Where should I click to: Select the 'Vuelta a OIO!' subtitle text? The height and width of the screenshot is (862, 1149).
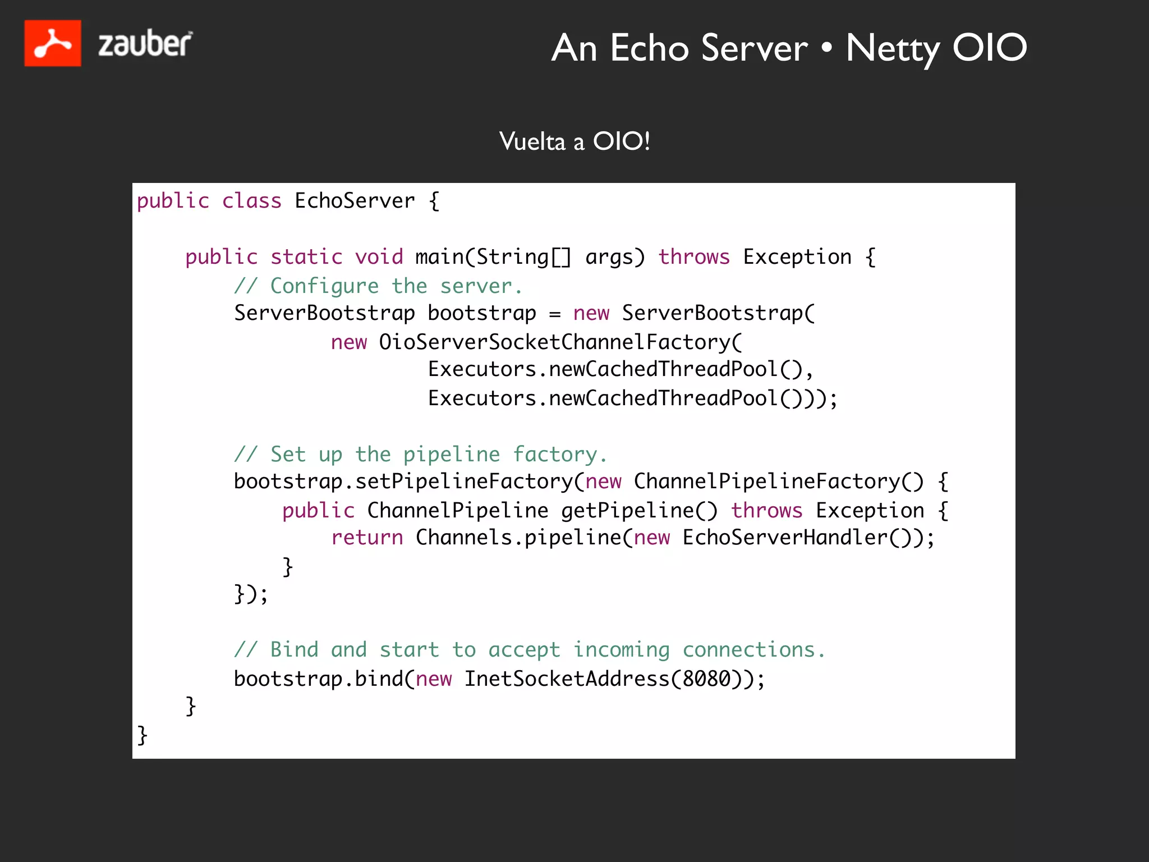tap(574, 141)
